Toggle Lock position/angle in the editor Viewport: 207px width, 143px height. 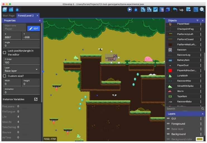click(4, 53)
